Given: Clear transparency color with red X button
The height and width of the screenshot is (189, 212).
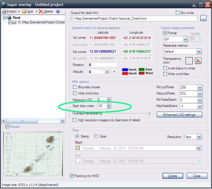Looking at the screenshot, I should 198,61.
